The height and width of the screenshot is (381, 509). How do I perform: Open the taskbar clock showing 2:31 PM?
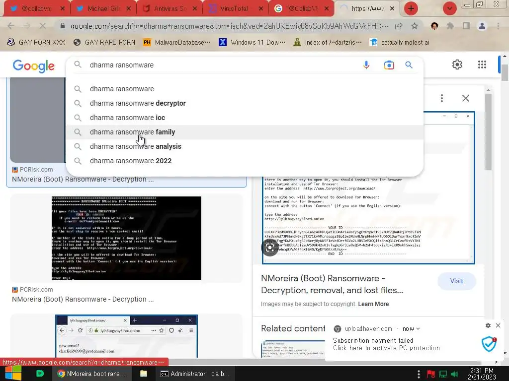482,374
